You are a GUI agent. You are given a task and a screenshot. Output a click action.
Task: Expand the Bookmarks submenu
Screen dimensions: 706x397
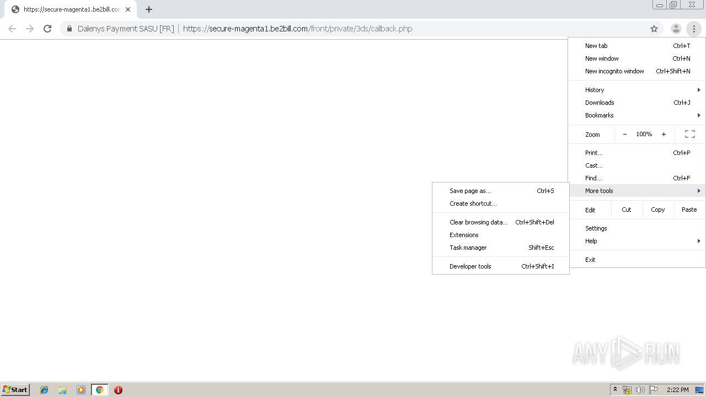click(x=637, y=115)
